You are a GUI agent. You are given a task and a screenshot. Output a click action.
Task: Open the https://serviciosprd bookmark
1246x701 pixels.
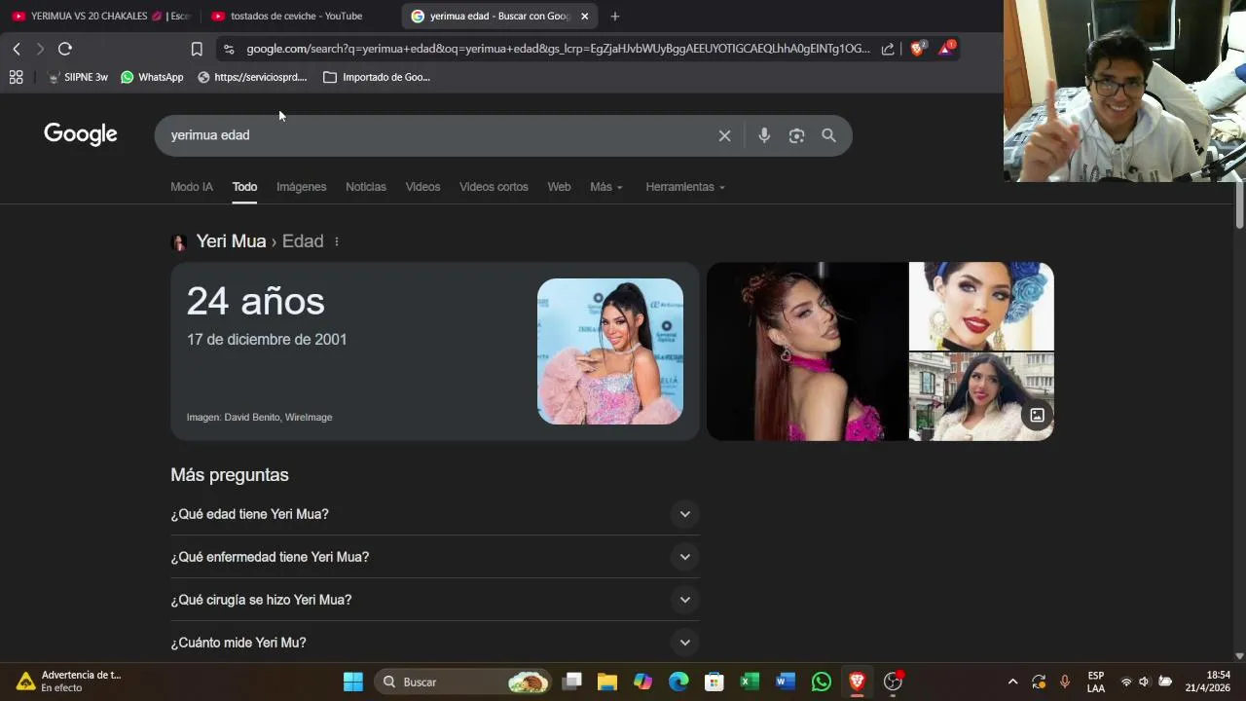click(x=252, y=77)
